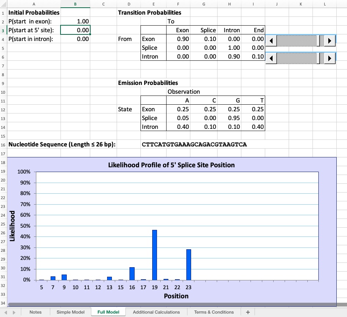Select column L header

[x=325, y=4]
